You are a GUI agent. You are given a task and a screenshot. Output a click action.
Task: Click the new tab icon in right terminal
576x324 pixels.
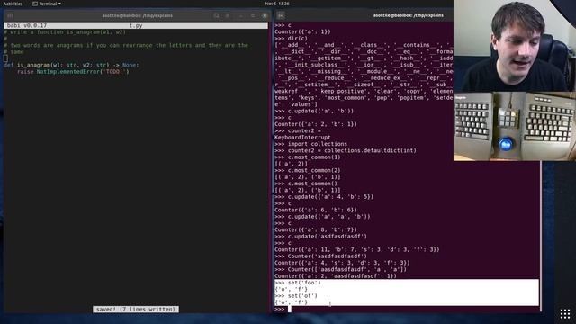point(281,15)
